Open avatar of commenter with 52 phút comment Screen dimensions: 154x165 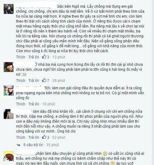click(9, 114)
